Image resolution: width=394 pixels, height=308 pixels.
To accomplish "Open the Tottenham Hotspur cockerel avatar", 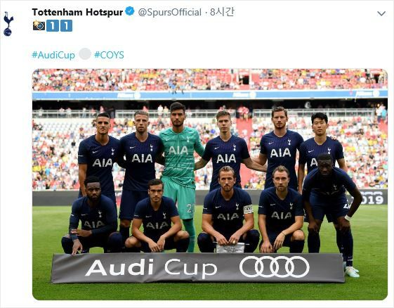I will pos(8,24).
